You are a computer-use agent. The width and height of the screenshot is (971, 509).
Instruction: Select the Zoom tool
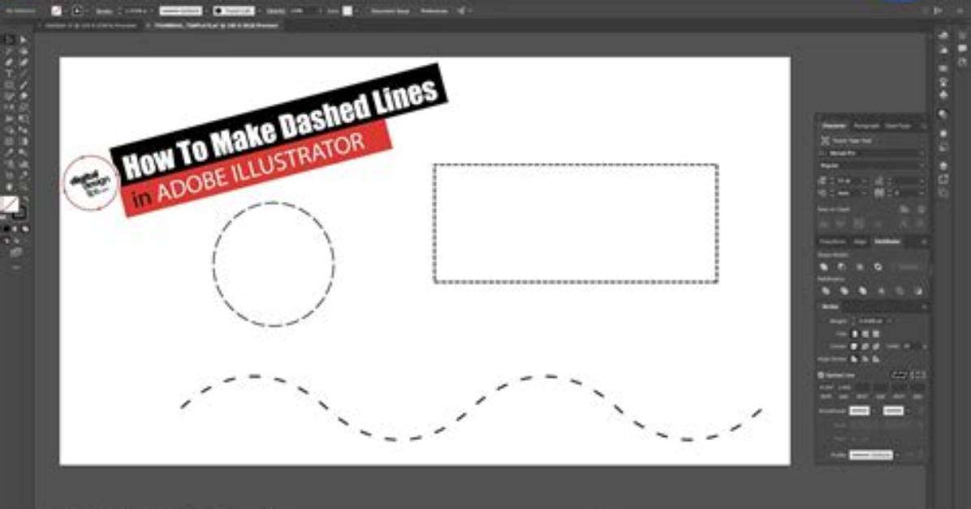click(23, 186)
